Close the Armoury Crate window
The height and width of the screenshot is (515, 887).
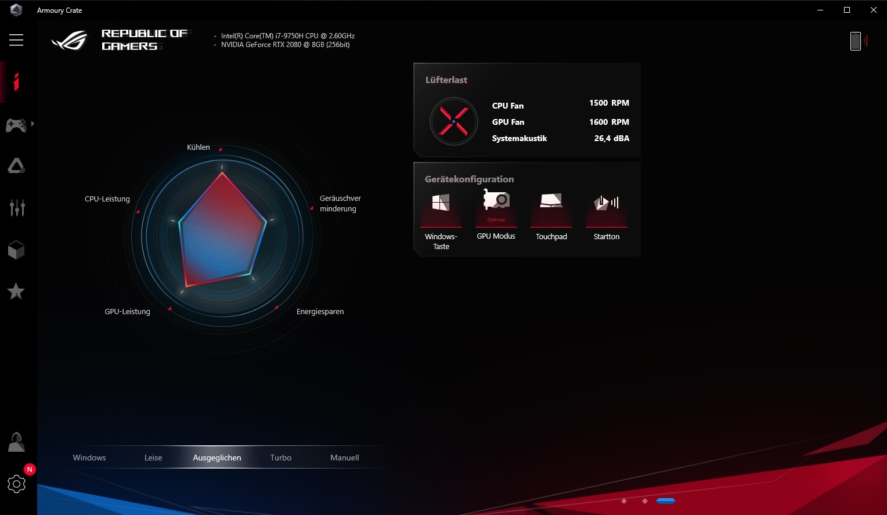pyautogui.click(x=874, y=10)
